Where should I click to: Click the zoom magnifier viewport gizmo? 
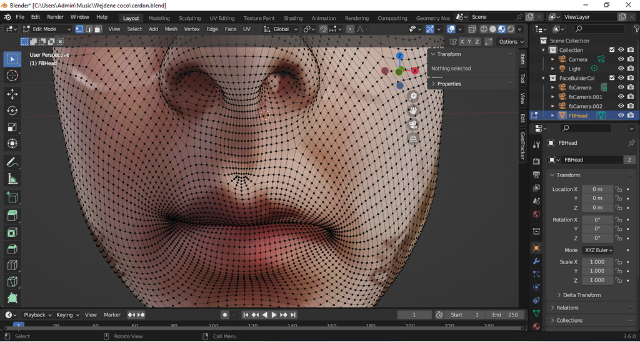point(413,96)
